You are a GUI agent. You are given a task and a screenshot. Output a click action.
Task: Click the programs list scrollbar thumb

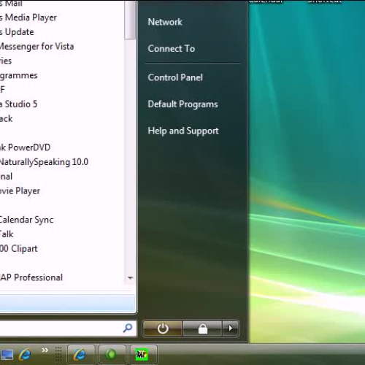coord(130,20)
